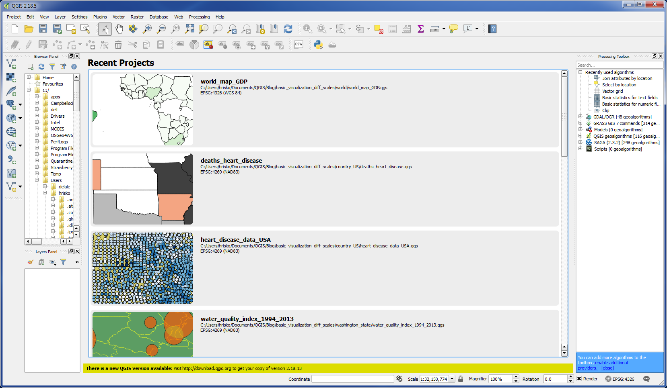This screenshot has width=667, height=388.
Task: Expand the SAGA algorithms group
Action: click(581, 143)
